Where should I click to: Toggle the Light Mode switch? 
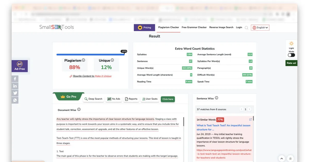coord(291,55)
